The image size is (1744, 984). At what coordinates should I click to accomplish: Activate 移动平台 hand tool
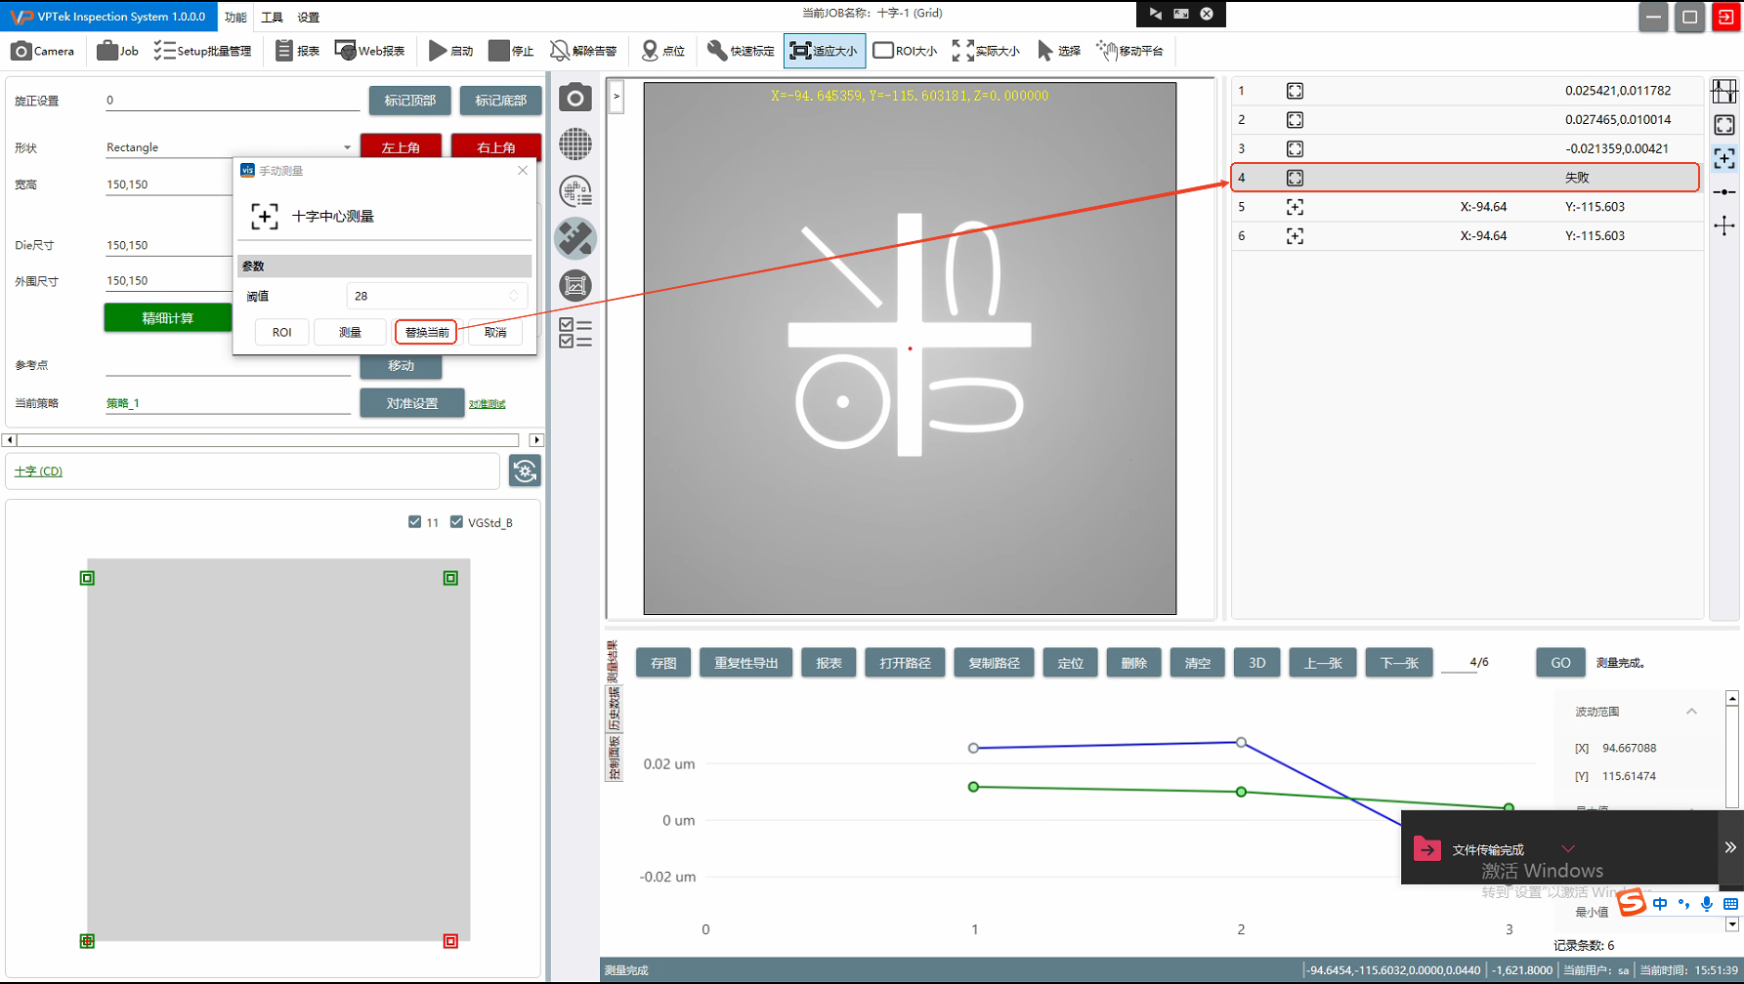pos(1130,51)
